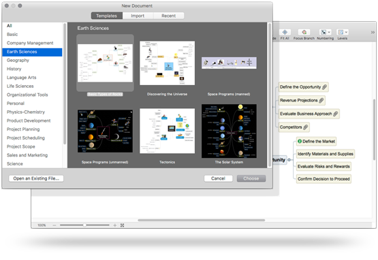The height and width of the screenshot is (260, 378).
Task: Adjust the zoom slider handle
Action: (x=84, y=225)
